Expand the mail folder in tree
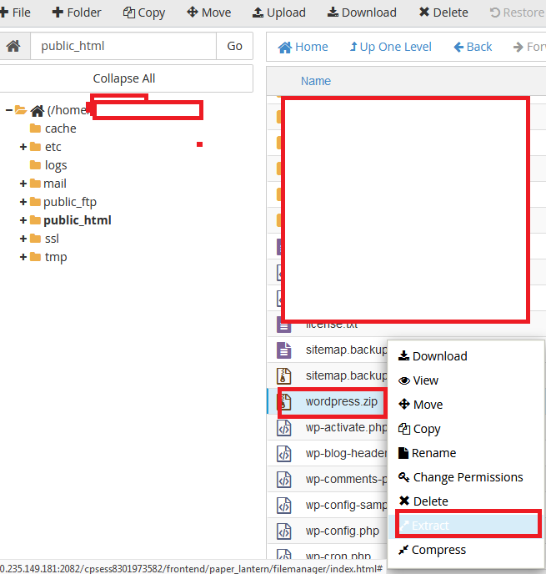Image resolution: width=546 pixels, height=574 pixels. (x=23, y=184)
